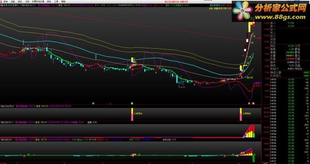Click the A5: 0.00 indicator label

pyautogui.click(x=93, y=140)
